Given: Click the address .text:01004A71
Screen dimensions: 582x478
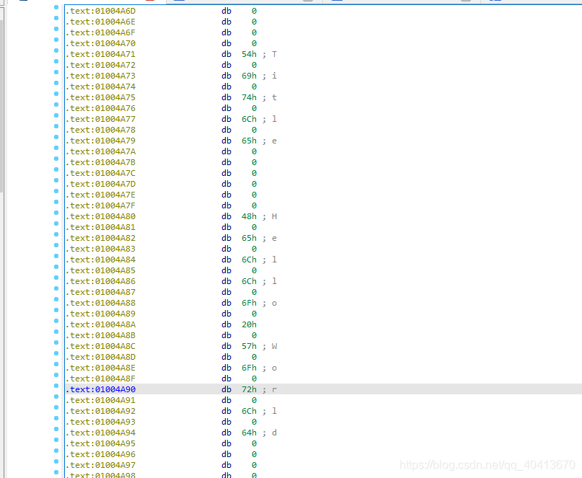Looking at the screenshot, I should tap(100, 54).
